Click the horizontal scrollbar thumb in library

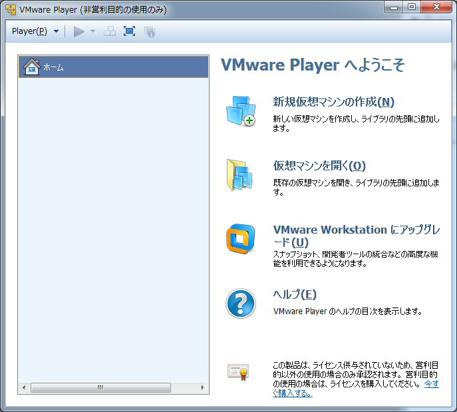pyautogui.click(x=100, y=387)
